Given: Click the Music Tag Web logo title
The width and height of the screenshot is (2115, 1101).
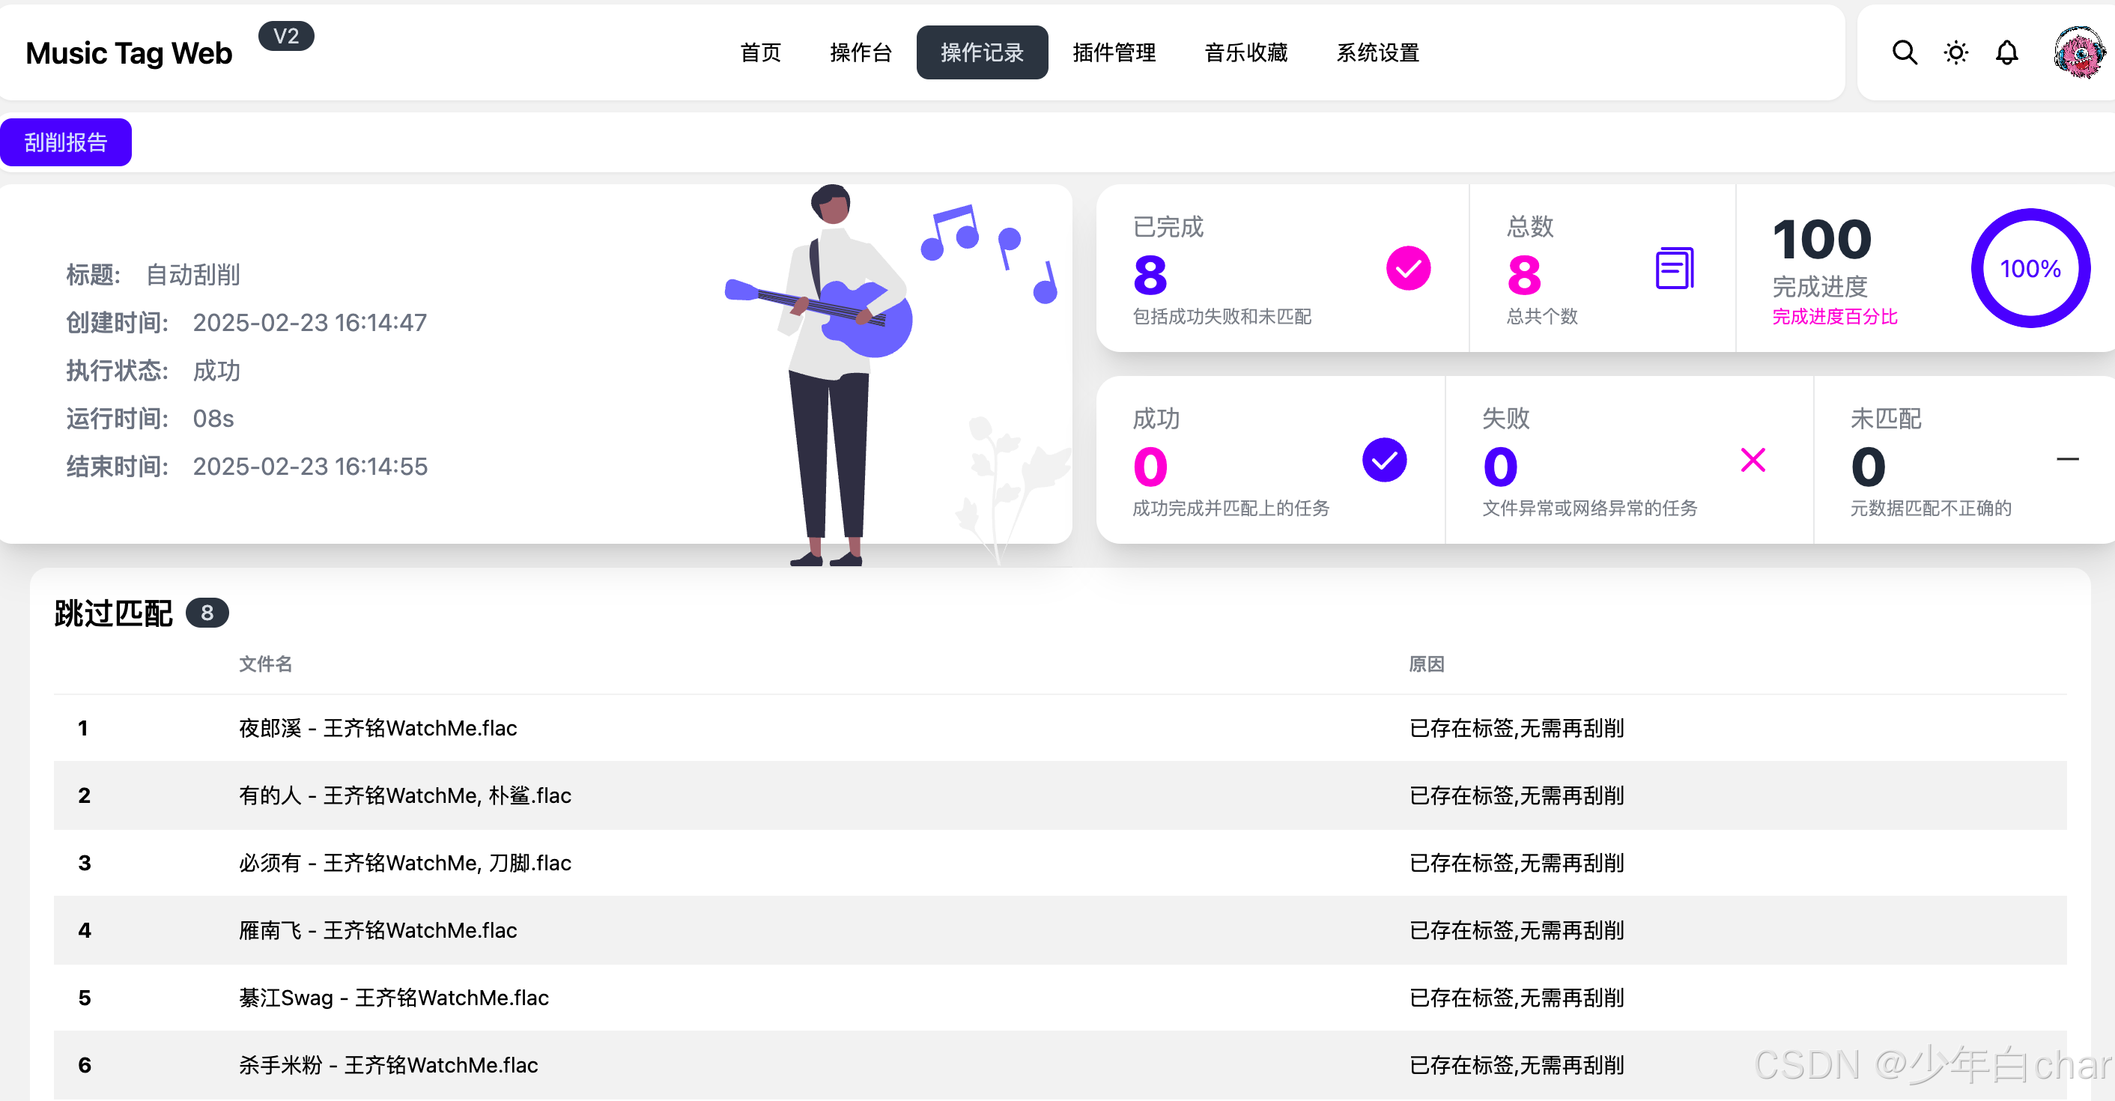Looking at the screenshot, I should 129,53.
